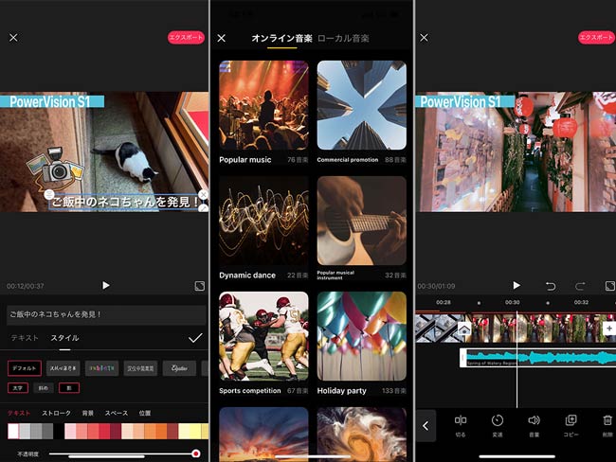Open the 音量 volume tool
Viewport: 616px width, 462px height.
[x=534, y=425]
